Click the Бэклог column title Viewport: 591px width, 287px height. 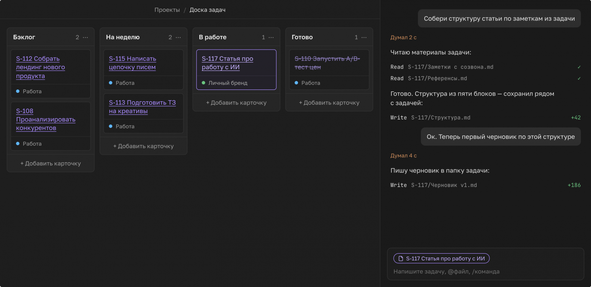pos(24,37)
